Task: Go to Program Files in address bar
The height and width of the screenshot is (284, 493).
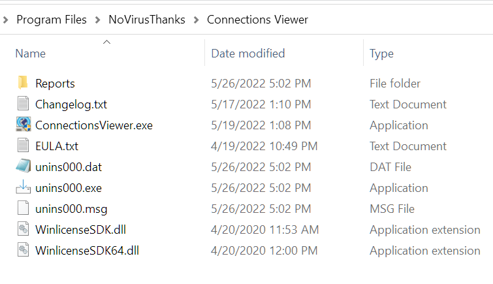Action: (x=52, y=20)
